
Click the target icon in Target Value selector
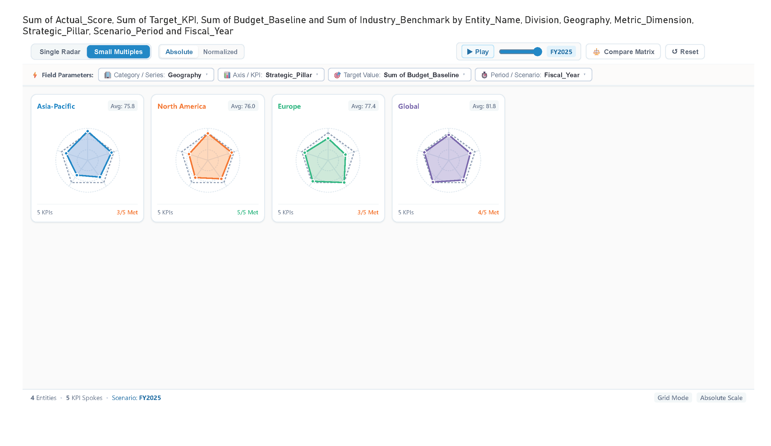pyautogui.click(x=337, y=75)
